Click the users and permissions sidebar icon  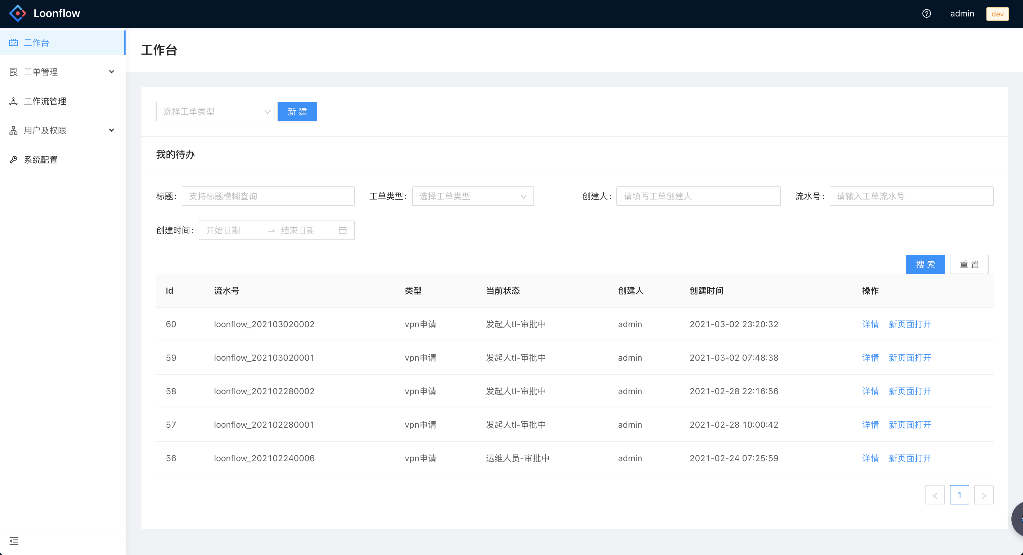point(13,130)
